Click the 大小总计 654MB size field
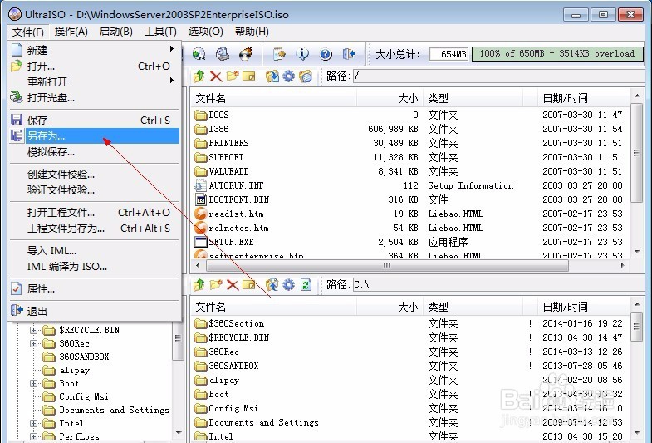This screenshot has height=443, width=652. pyautogui.click(x=449, y=54)
